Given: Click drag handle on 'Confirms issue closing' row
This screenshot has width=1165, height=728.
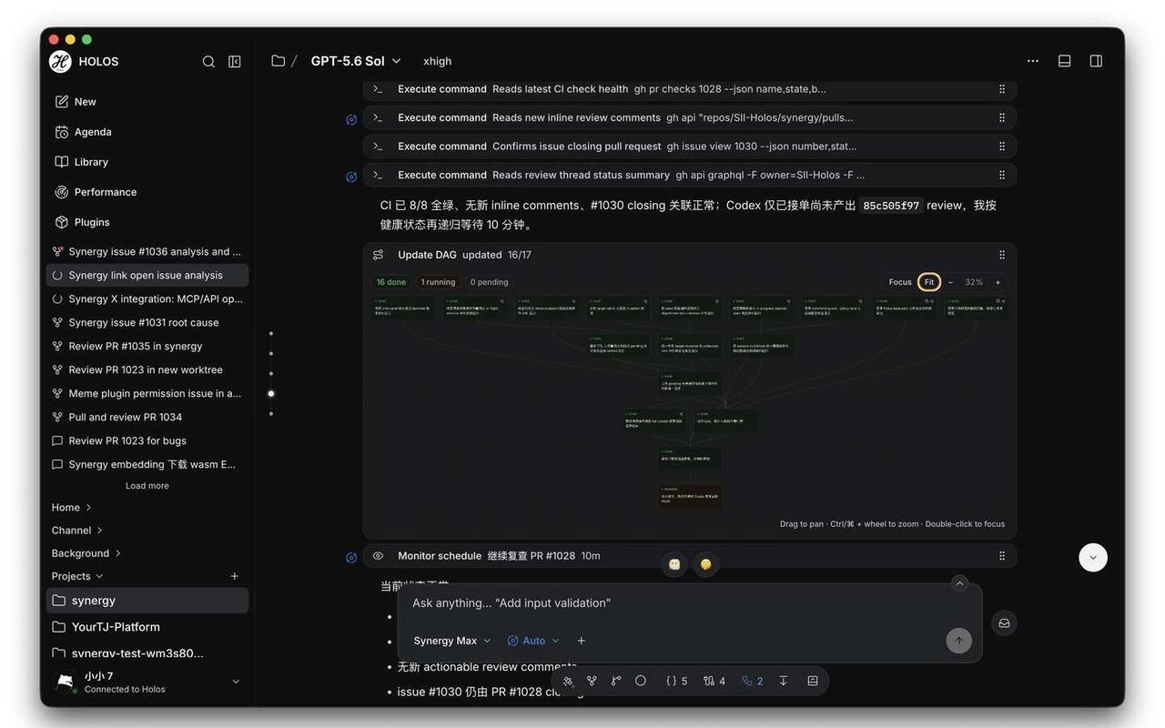Looking at the screenshot, I should click(1002, 147).
